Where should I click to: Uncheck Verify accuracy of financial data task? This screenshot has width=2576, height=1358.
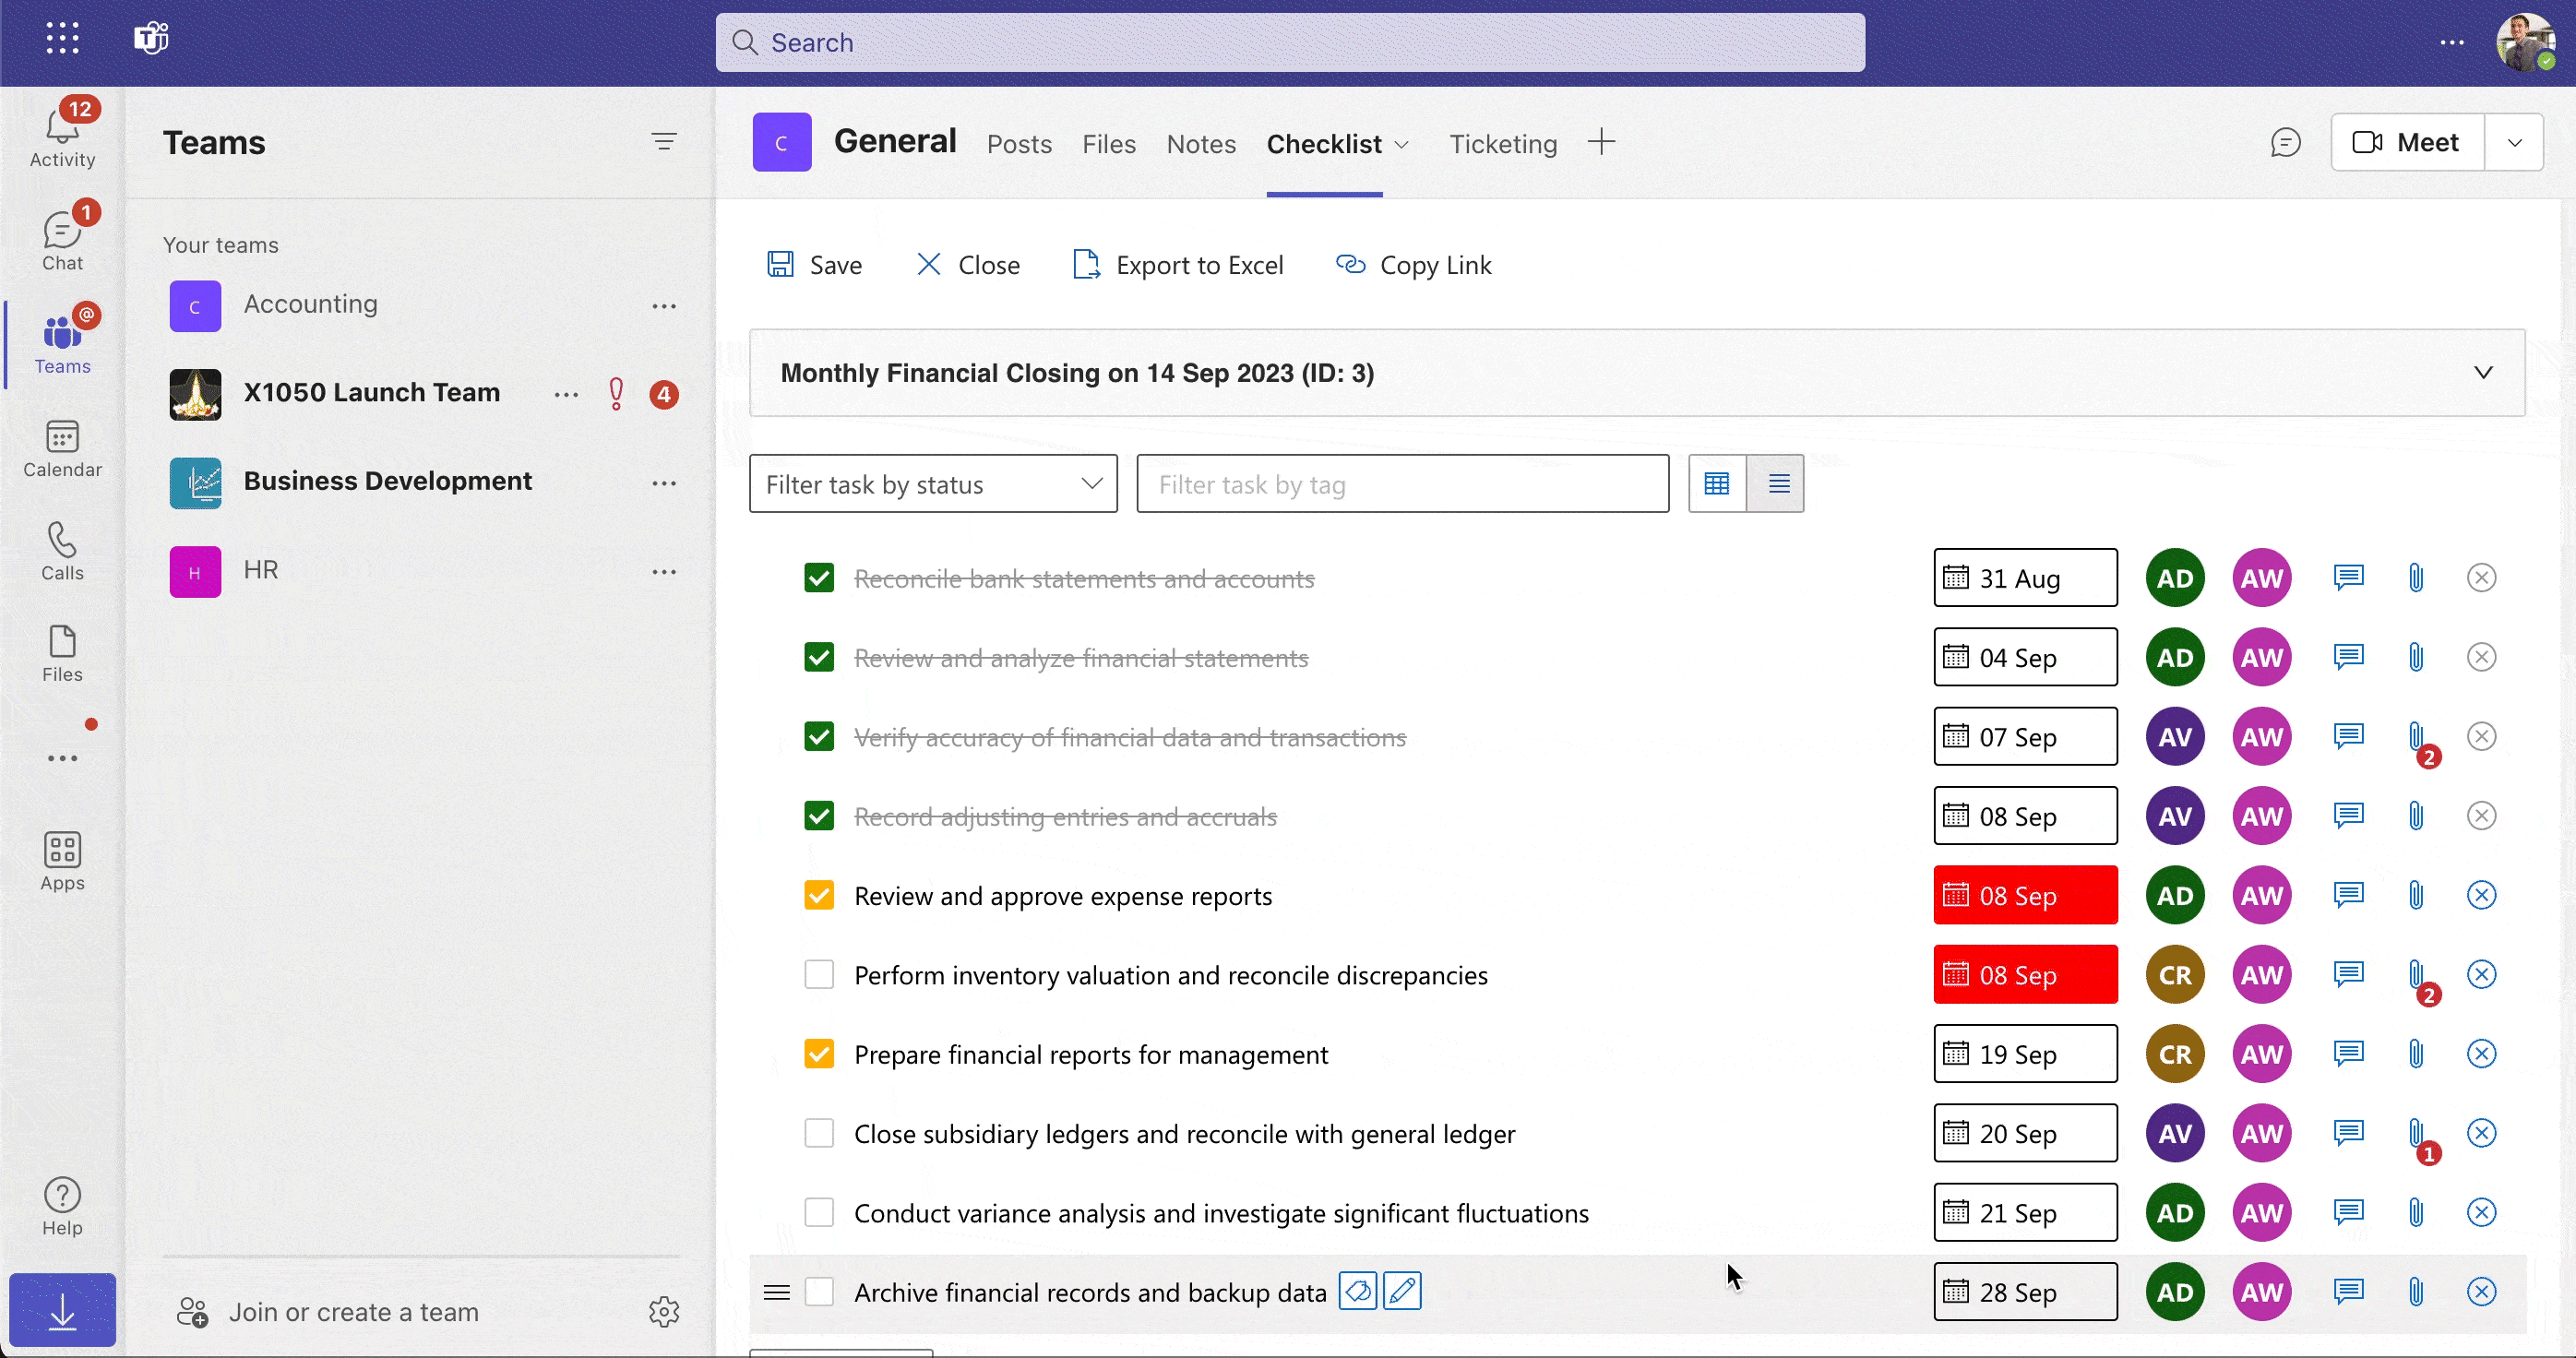[819, 737]
